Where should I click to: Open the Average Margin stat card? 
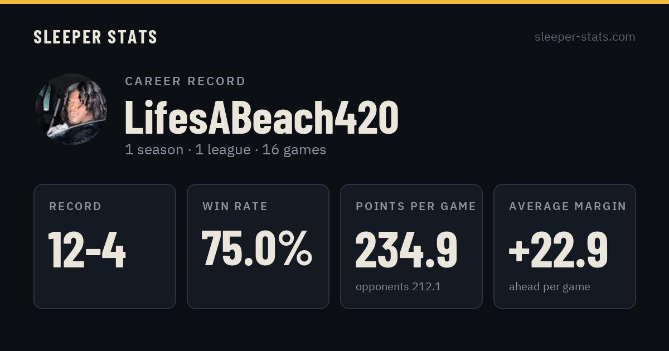pos(565,246)
